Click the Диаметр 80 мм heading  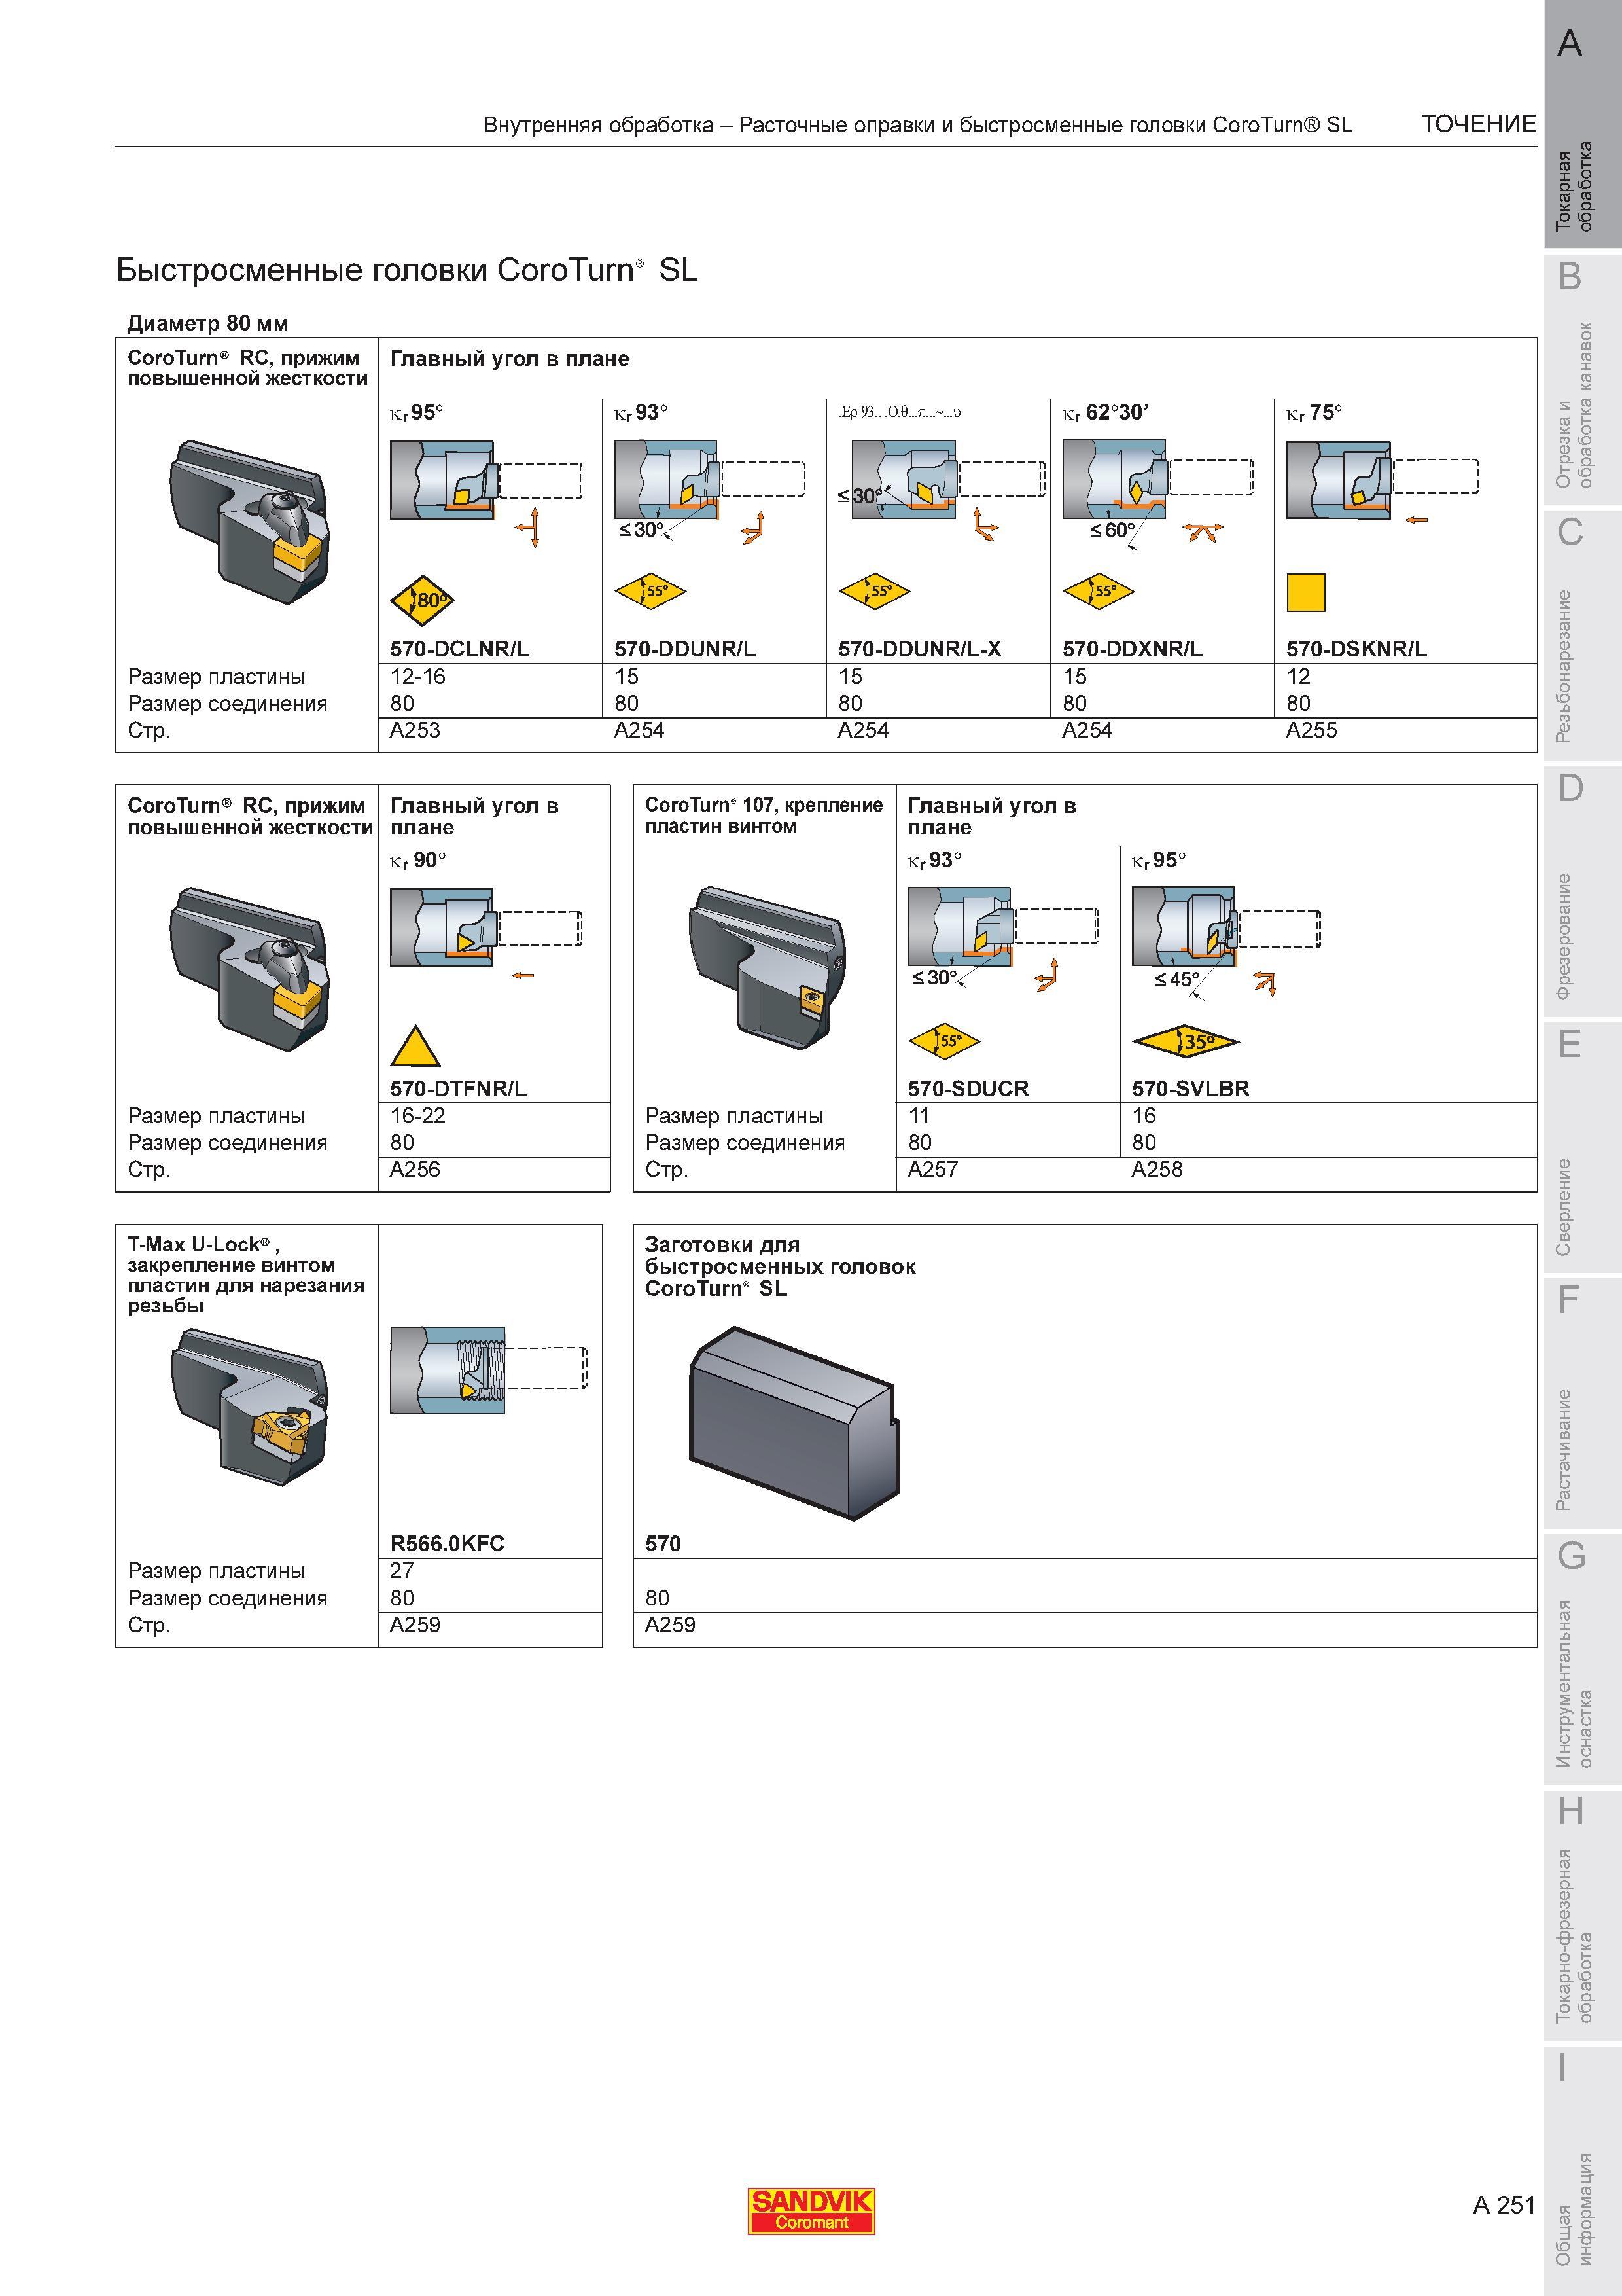pos(208,323)
